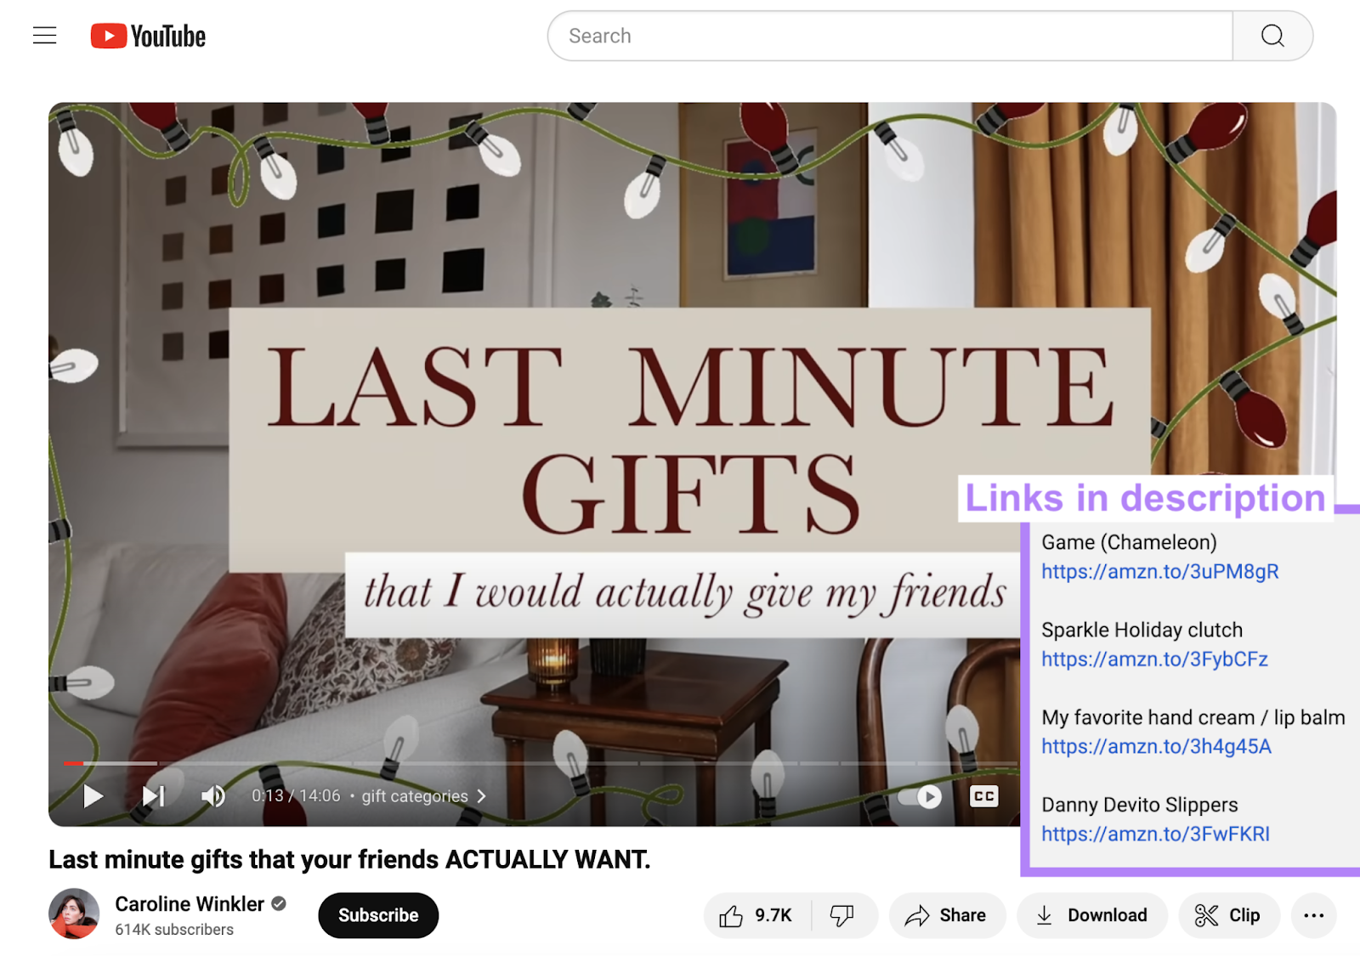Expand the gift categories chapter list
Viewport: 1360px width, 956px height.
click(423, 796)
